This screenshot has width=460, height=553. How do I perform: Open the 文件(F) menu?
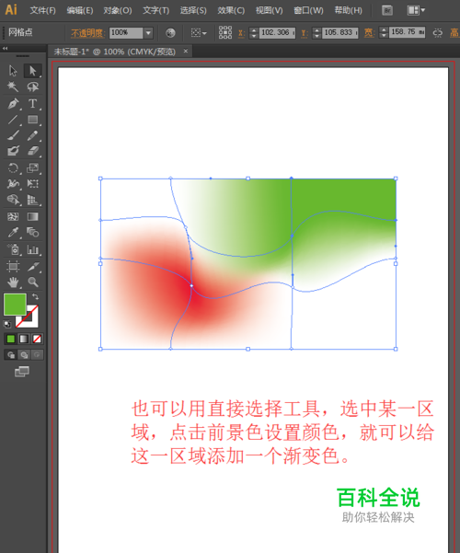coord(42,10)
